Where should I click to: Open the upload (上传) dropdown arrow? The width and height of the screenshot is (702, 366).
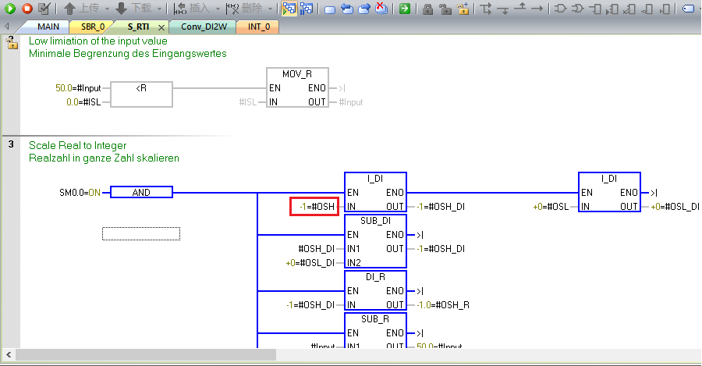107,9
